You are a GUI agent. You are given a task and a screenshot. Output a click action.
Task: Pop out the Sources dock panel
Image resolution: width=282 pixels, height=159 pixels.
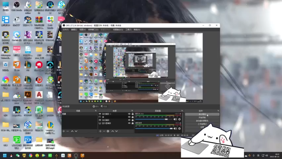click(x=132, y=111)
